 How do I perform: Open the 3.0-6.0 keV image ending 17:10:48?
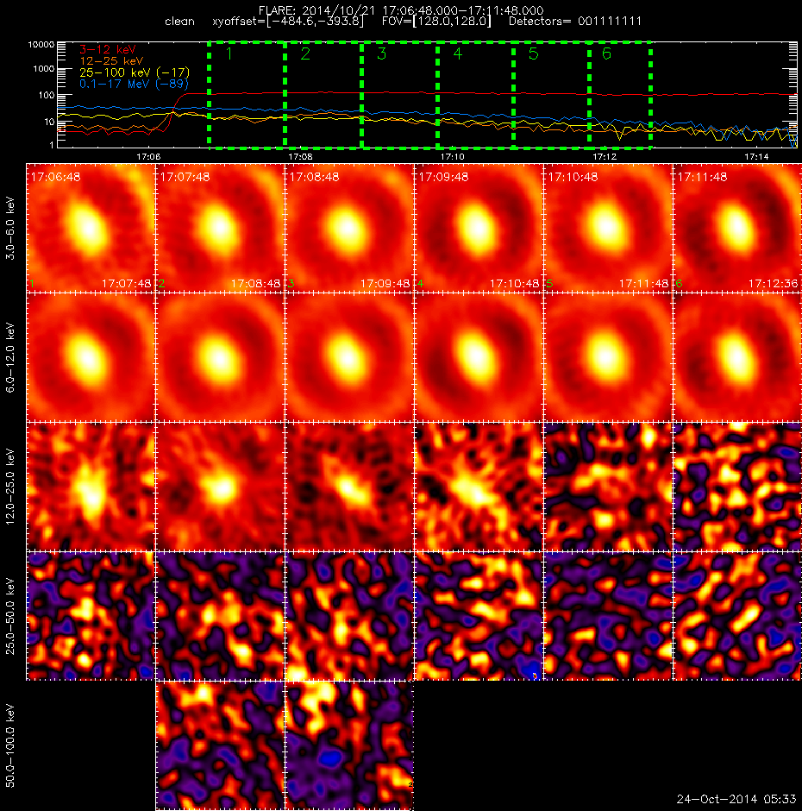tap(479, 228)
